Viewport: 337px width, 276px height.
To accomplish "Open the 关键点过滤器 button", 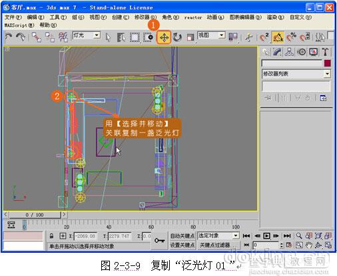I will coord(218,245).
